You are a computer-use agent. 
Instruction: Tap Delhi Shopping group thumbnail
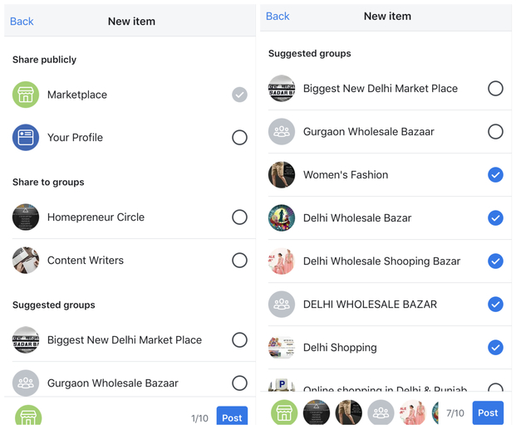[x=282, y=348]
